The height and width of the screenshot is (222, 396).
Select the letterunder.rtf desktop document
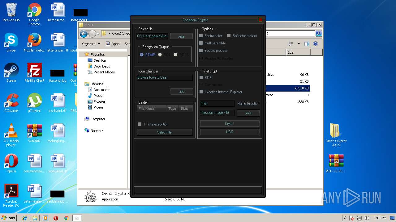[x=58, y=43]
